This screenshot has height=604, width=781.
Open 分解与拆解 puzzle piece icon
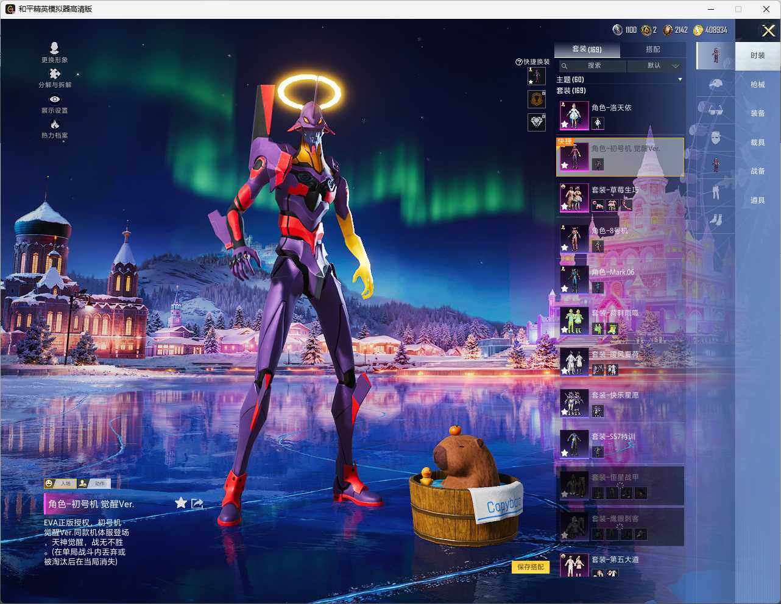pyautogui.click(x=54, y=74)
